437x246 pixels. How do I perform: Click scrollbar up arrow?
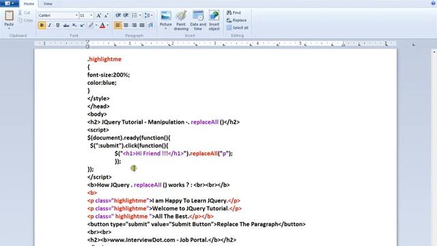[x=434, y=52]
